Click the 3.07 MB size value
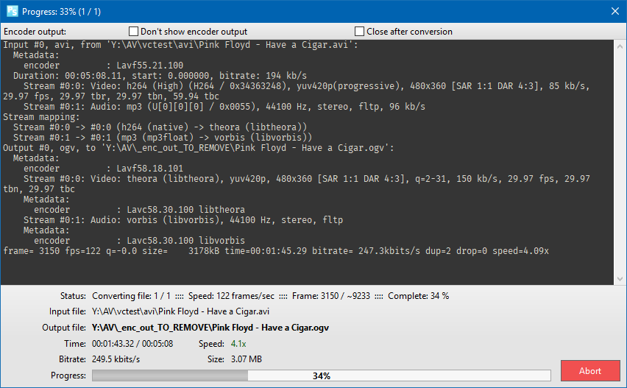 point(244,359)
